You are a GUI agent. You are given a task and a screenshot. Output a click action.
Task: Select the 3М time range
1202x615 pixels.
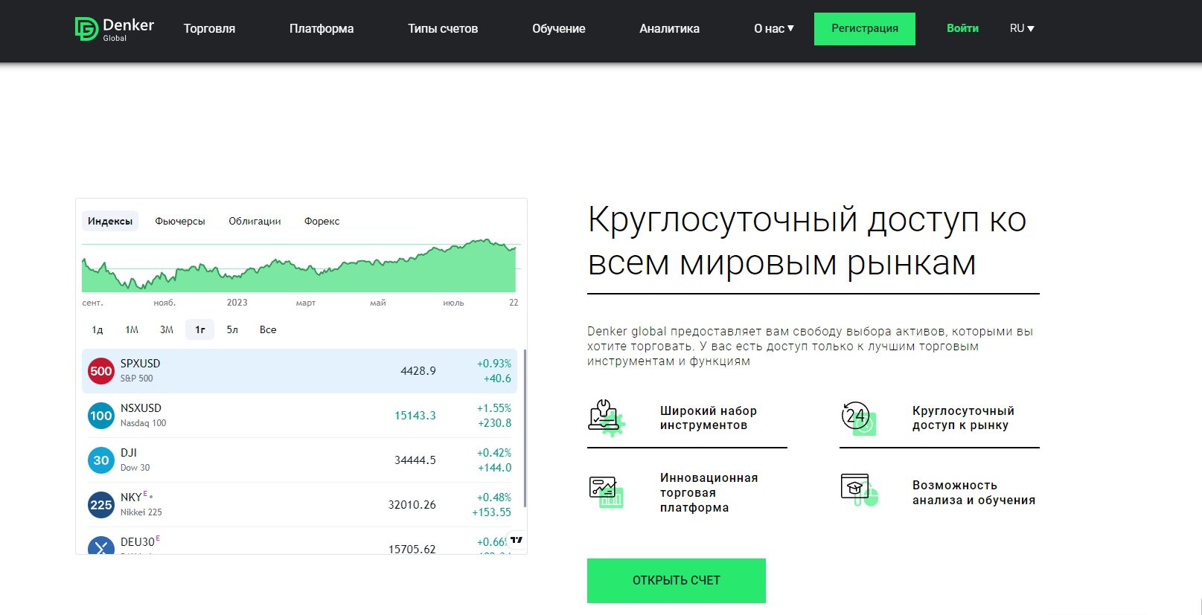tap(167, 329)
